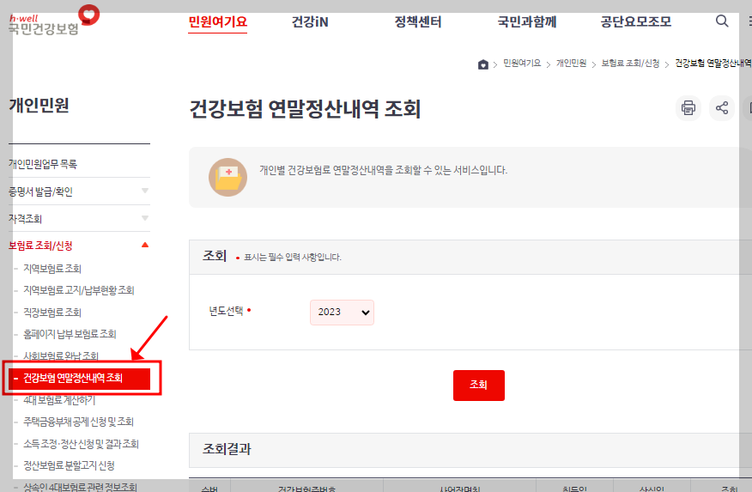Select the 보험료 조회/신청 sidebar section
Image resolution: width=752 pixels, height=492 pixels.
click(40, 246)
